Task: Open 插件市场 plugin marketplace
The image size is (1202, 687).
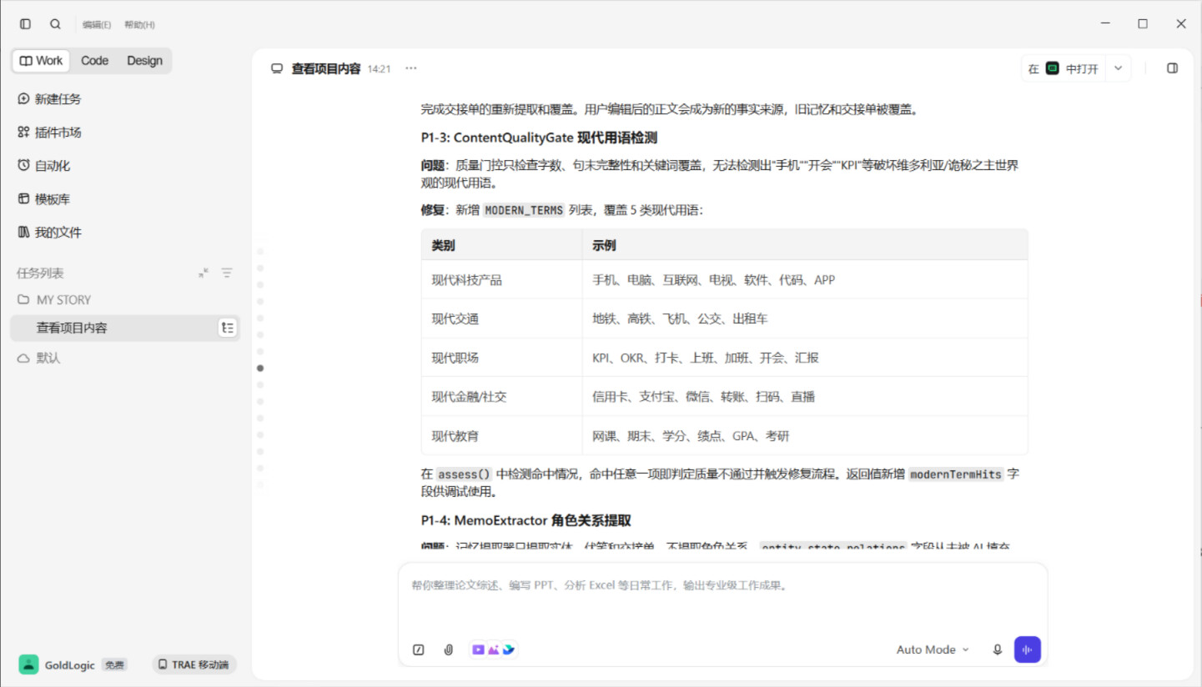Action: tap(49, 133)
